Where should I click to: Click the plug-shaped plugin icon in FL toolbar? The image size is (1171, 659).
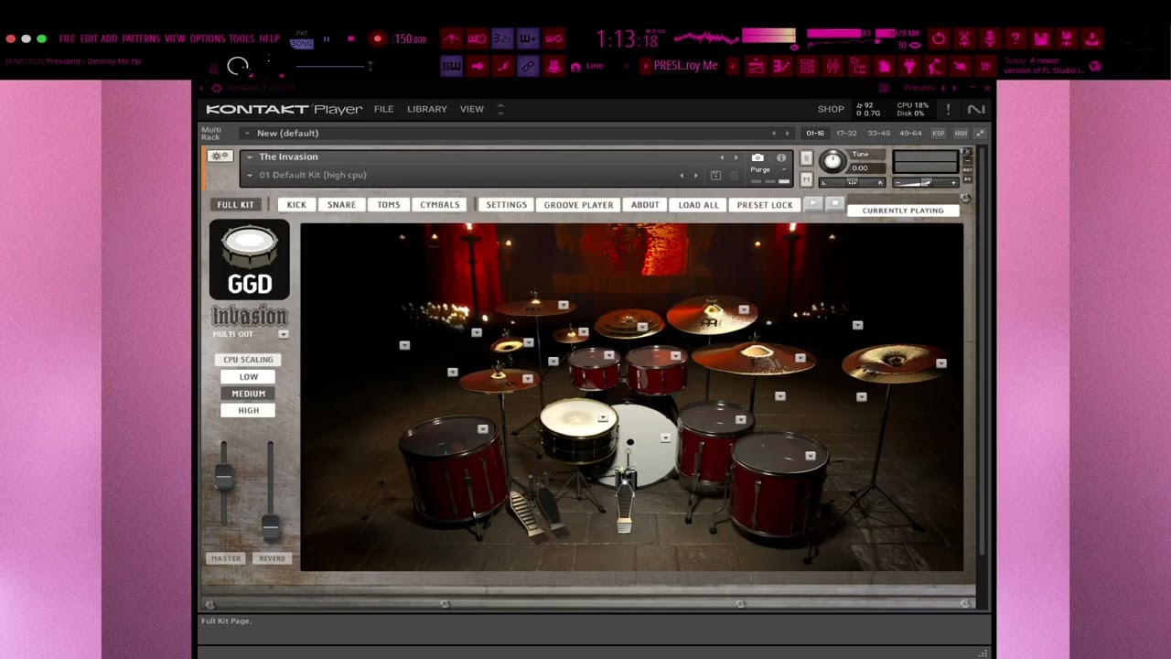point(908,66)
